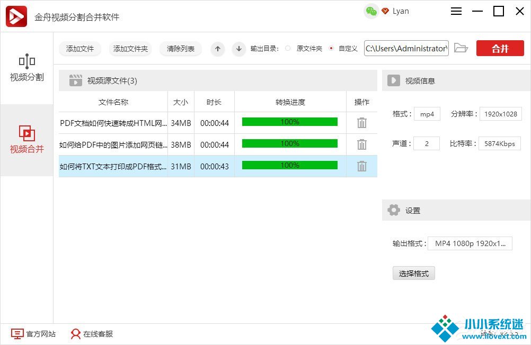This screenshot has height=345, width=531.
Task: Click the move up arrow icon
Action: (x=218, y=49)
